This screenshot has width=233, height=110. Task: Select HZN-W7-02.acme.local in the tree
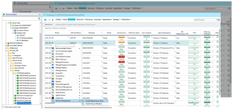tap(24, 103)
